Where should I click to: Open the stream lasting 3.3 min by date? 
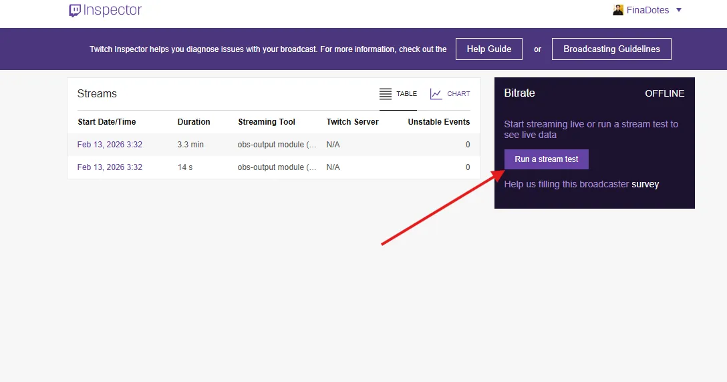click(110, 145)
